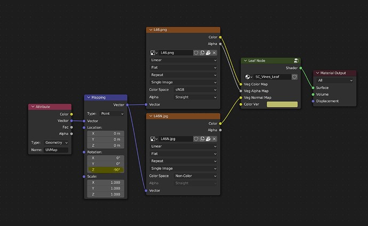Click L46.png image name field
The height and width of the screenshot is (226, 368).
pyautogui.click(x=175, y=53)
